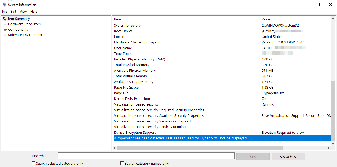Click the Elevation Required to view value
The height and width of the screenshot is (167, 337).
[x=283, y=133]
